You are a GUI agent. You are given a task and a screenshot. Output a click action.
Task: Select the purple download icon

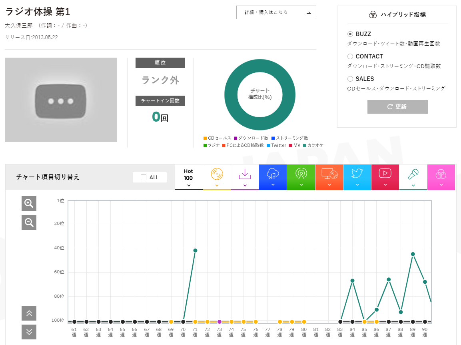click(x=245, y=174)
